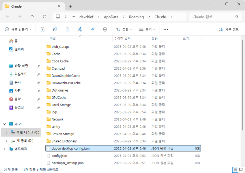Click the search magnifier icon

tap(237, 17)
